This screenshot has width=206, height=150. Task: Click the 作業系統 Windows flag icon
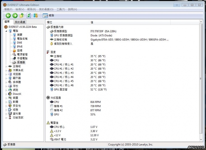coord(10,70)
